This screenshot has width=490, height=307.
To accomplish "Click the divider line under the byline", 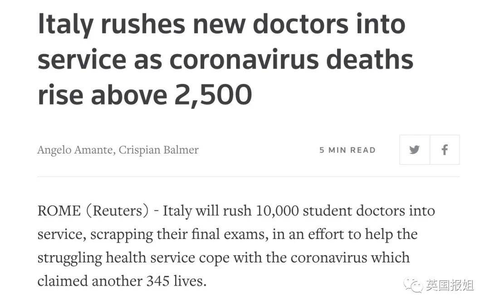I will click(248, 176).
